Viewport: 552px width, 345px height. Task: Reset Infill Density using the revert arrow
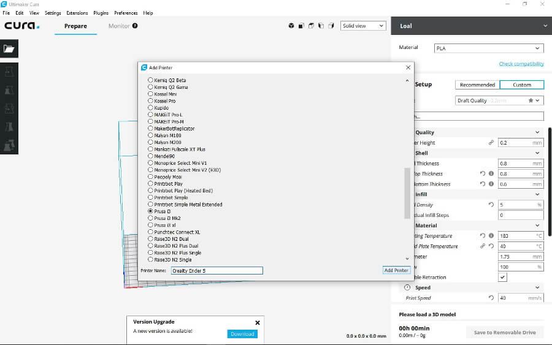[x=491, y=205]
